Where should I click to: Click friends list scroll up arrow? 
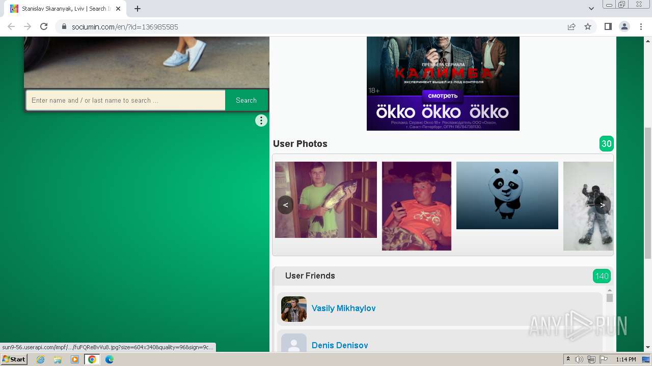(610, 290)
